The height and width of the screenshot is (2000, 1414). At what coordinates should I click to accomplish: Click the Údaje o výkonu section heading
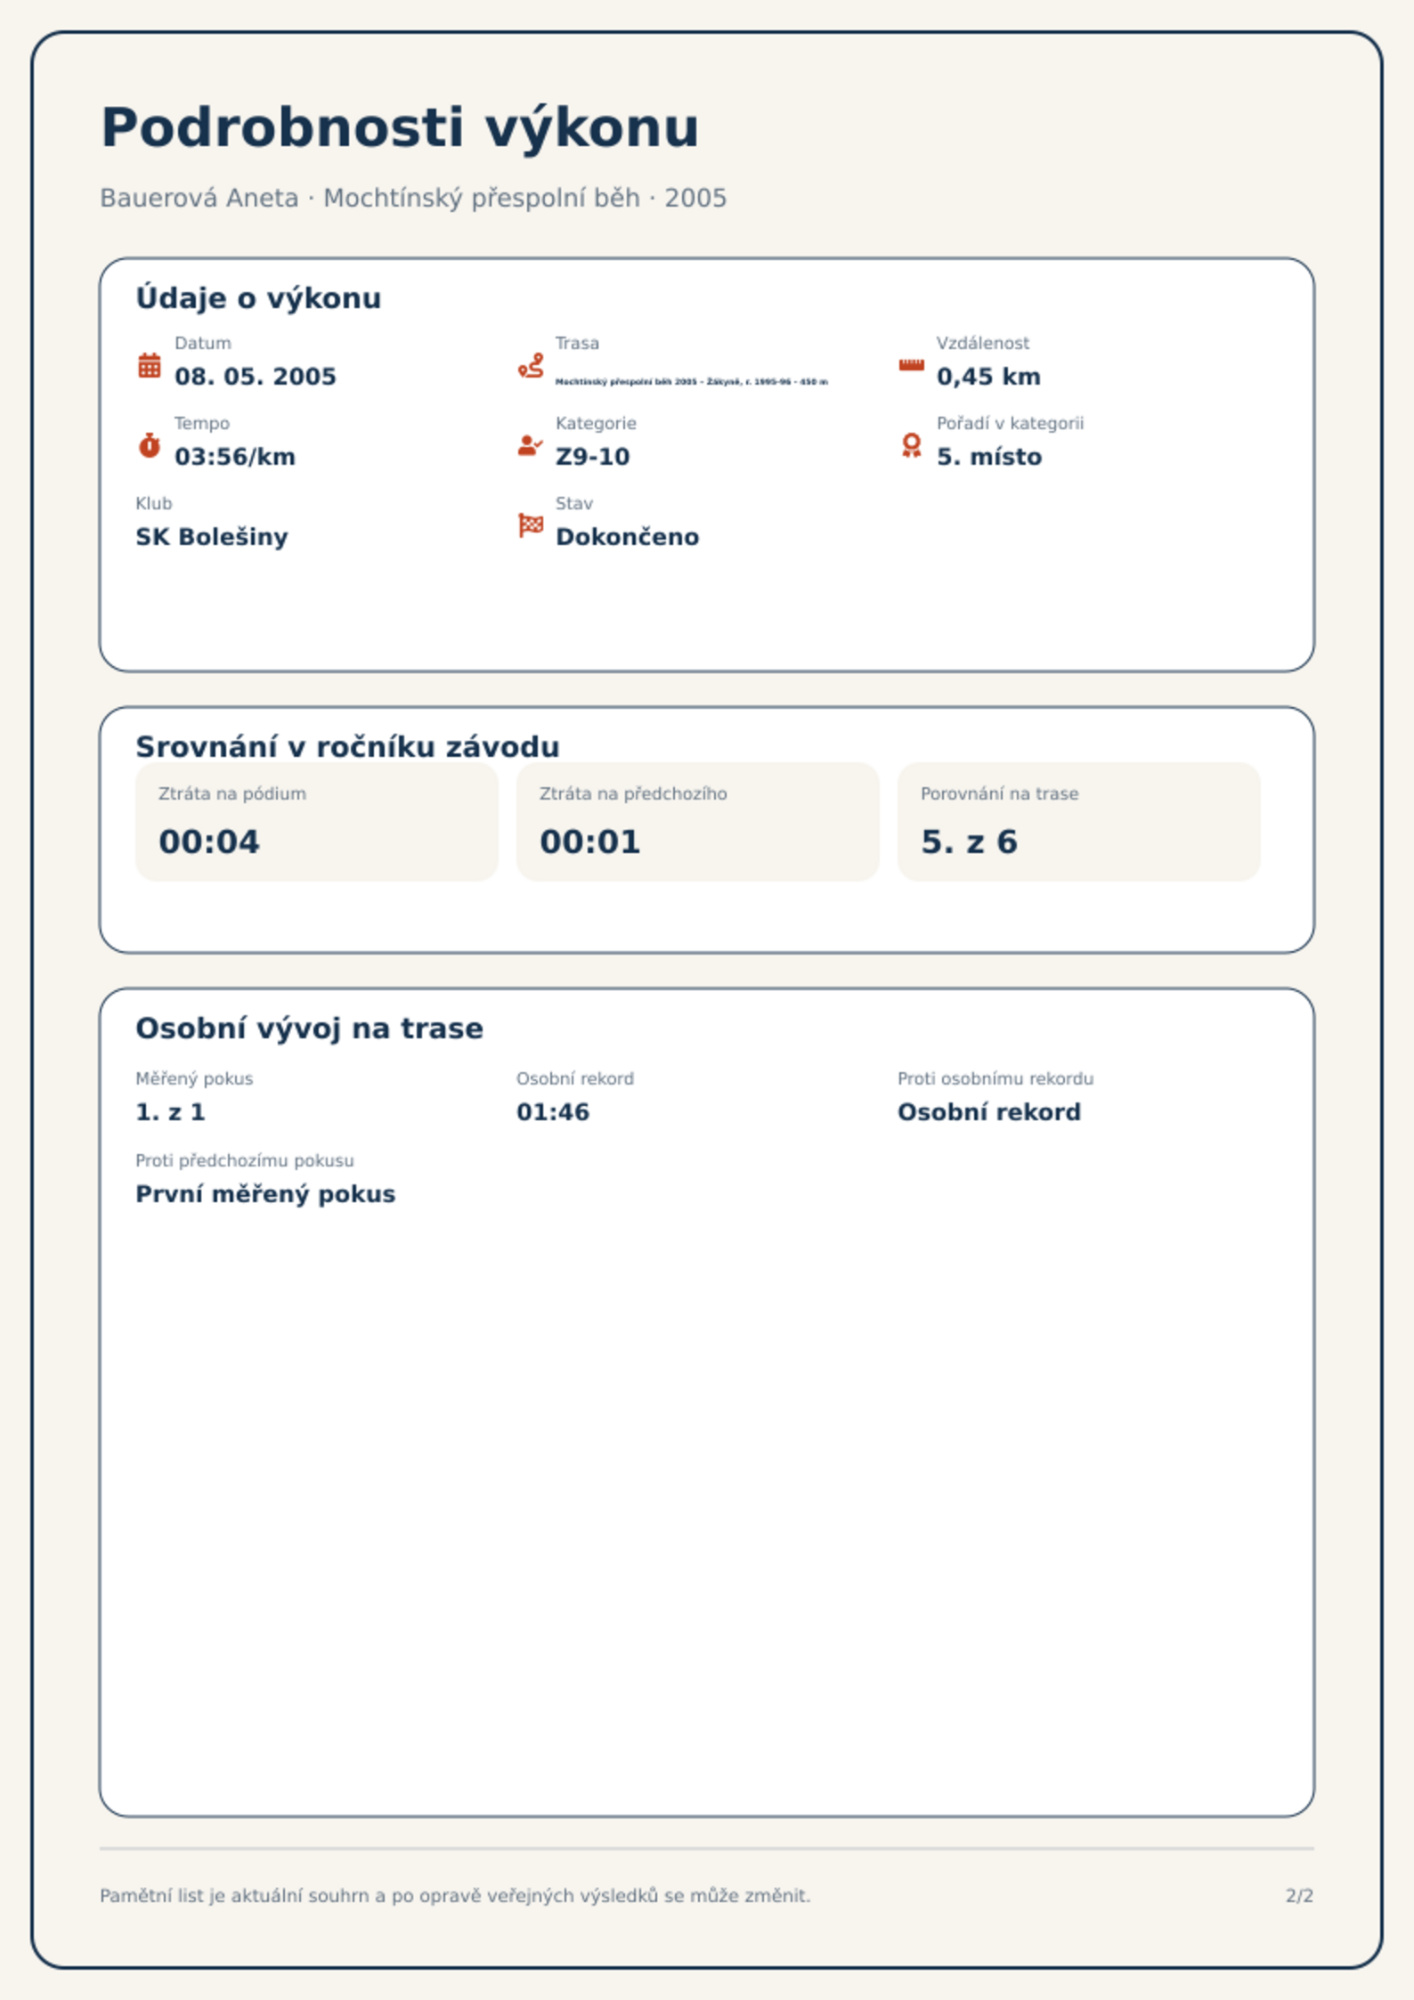point(258,298)
